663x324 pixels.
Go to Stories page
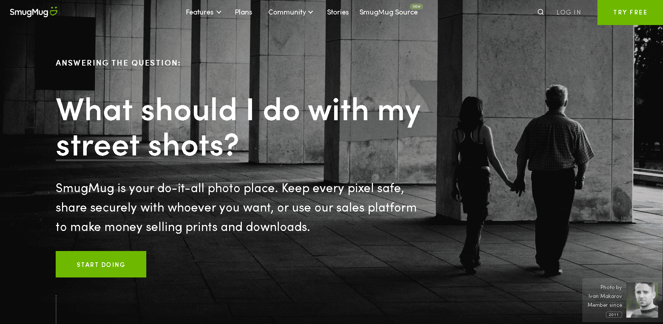338,12
